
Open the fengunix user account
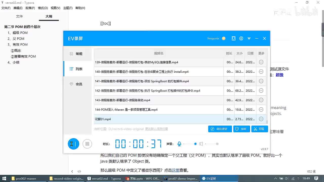(x=213, y=38)
